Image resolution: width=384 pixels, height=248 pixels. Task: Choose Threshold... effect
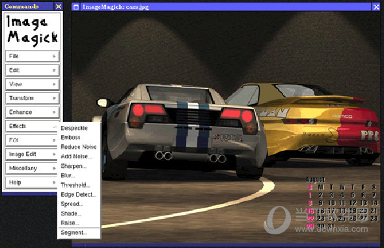pyautogui.click(x=79, y=185)
